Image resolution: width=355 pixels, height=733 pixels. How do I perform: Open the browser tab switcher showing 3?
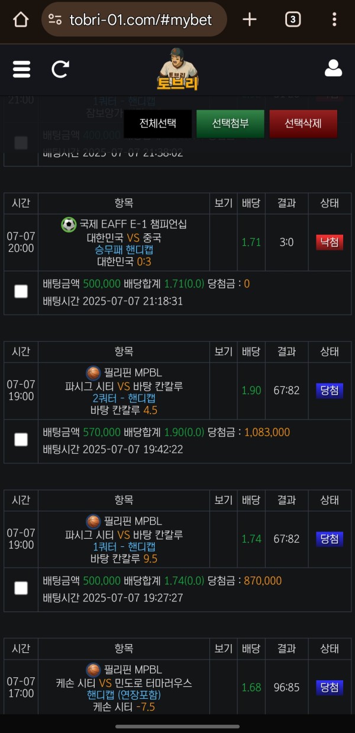click(x=292, y=20)
